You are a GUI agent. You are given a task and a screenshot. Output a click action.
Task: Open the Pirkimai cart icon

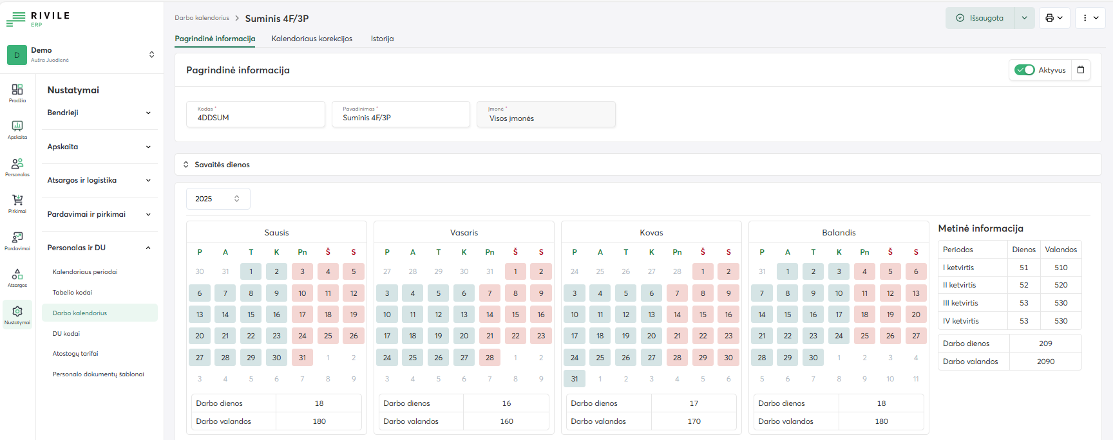(x=17, y=203)
